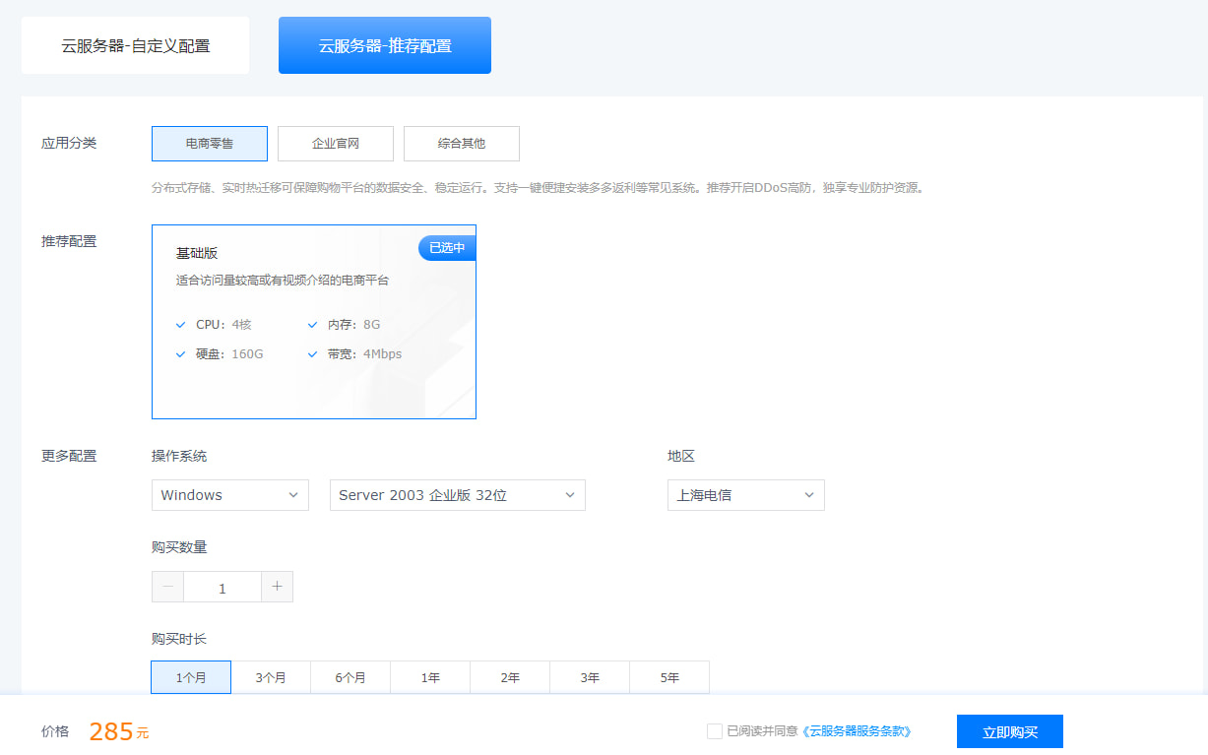
Task: Switch to the 云服务器-推荐配置 tab
Action: point(384,45)
